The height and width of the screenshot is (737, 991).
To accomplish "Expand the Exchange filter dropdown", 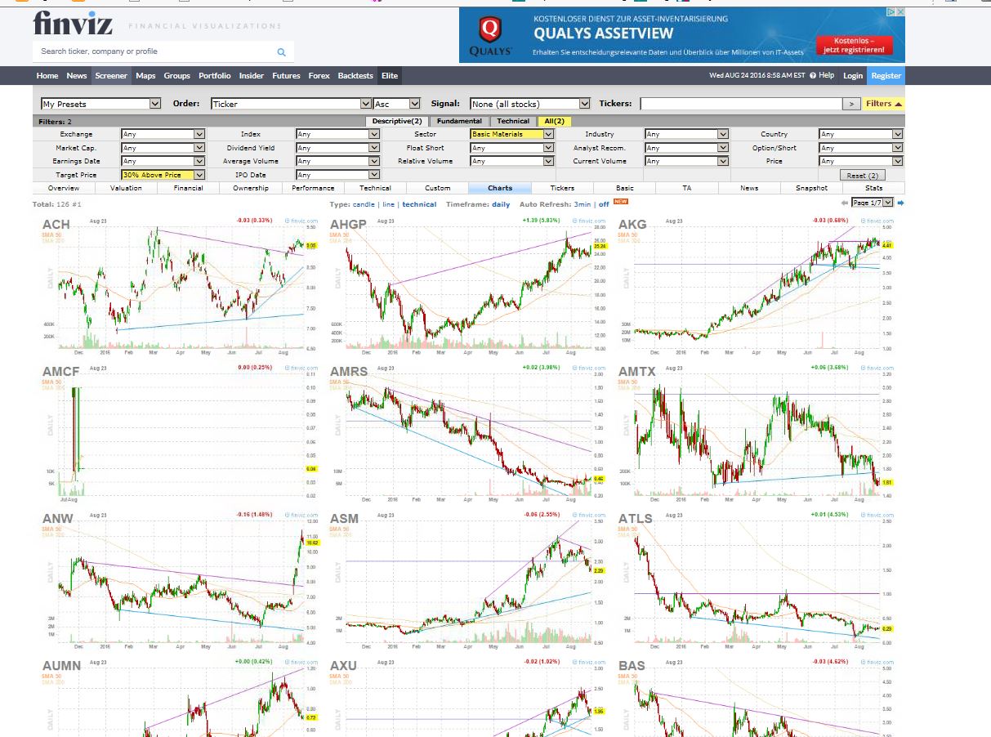I will tap(163, 134).
